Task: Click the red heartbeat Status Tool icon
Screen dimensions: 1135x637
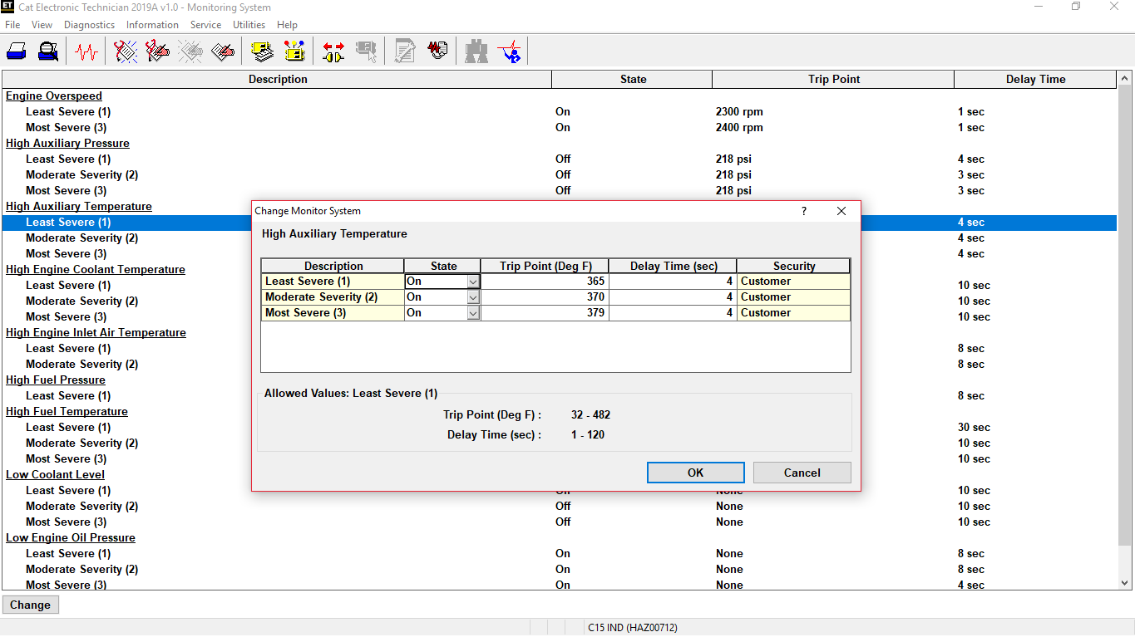Action: [86, 51]
